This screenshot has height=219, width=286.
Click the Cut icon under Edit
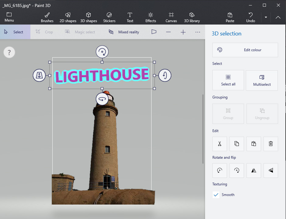[220, 144]
